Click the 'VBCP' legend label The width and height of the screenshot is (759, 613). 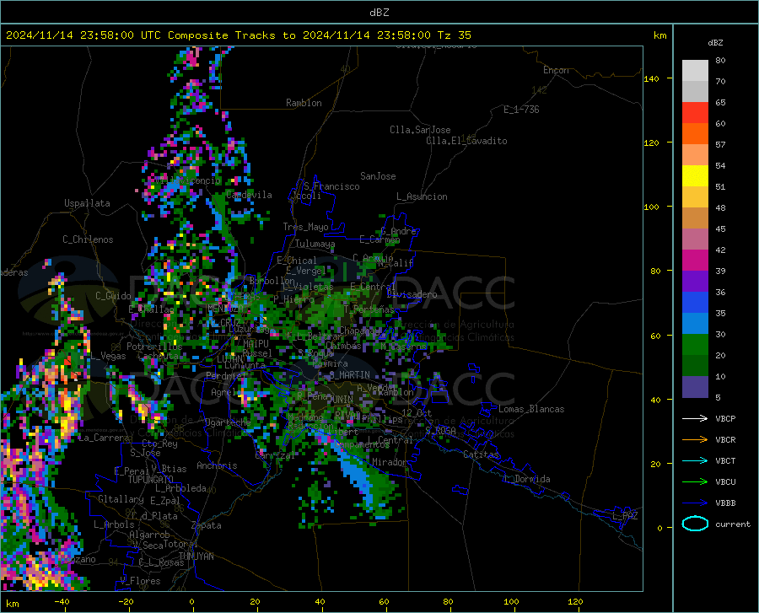[x=725, y=418]
